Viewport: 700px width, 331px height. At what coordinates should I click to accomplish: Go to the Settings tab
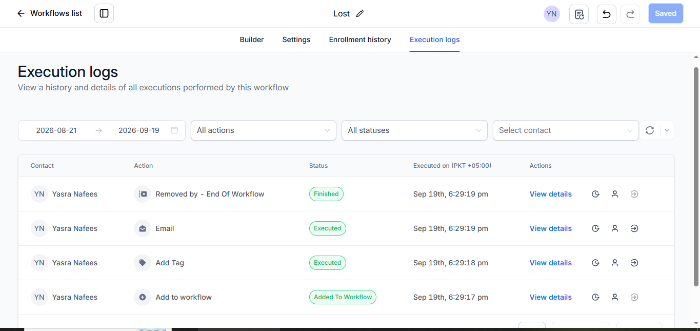pos(296,40)
